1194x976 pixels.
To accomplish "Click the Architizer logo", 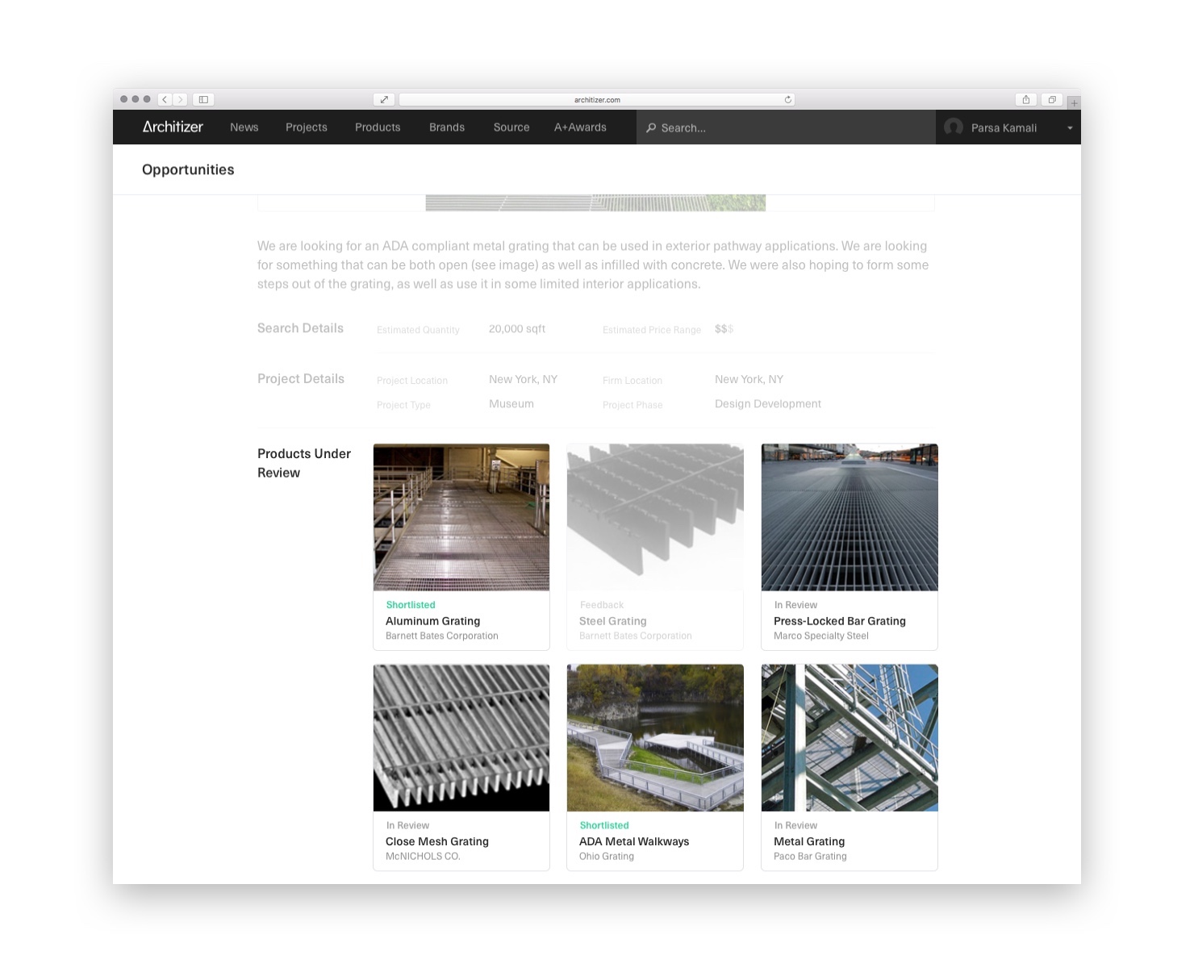I will click(173, 127).
